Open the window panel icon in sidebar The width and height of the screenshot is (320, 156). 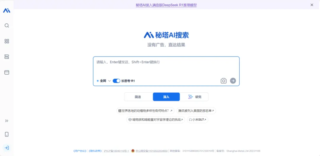click(7, 72)
